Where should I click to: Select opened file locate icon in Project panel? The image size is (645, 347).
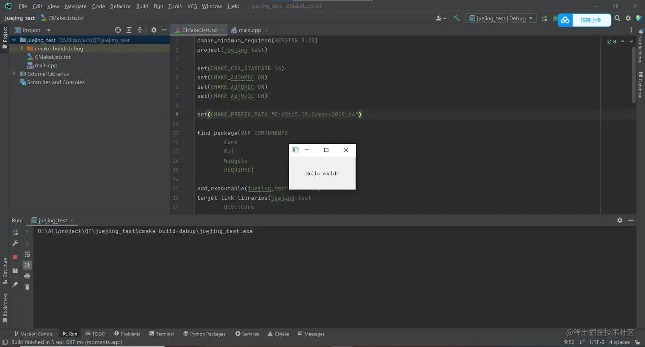(x=118, y=30)
